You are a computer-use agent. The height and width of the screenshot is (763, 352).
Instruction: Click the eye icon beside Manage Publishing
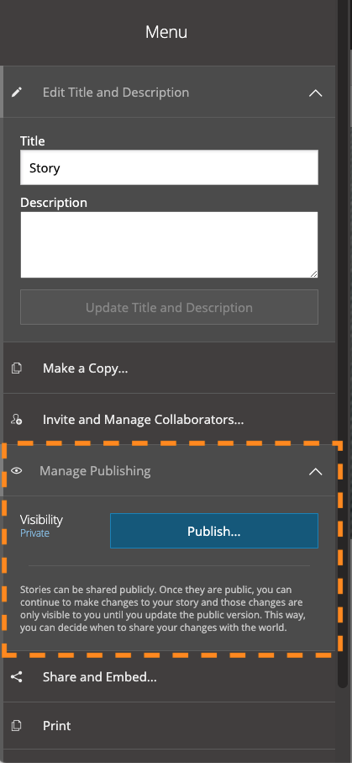17,470
